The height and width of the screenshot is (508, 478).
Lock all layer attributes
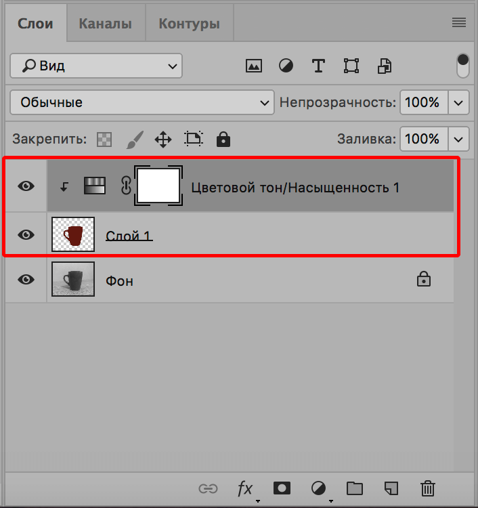pos(223,140)
